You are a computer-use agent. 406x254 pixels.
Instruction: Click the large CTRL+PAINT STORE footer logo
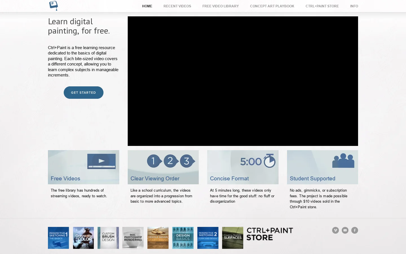270,234
